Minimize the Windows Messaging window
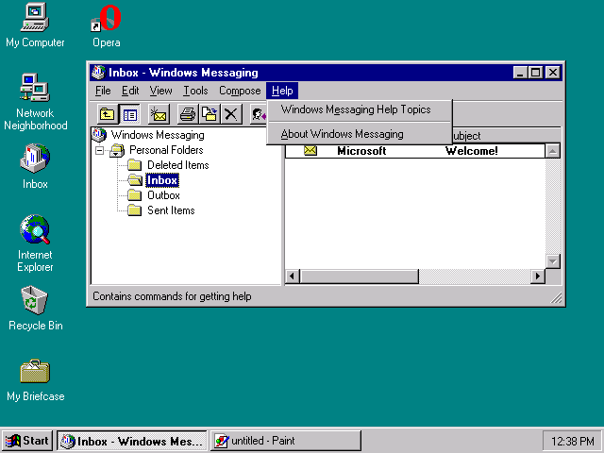Image resolution: width=604 pixels, height=453 pixels. click(x=520, y=73)
